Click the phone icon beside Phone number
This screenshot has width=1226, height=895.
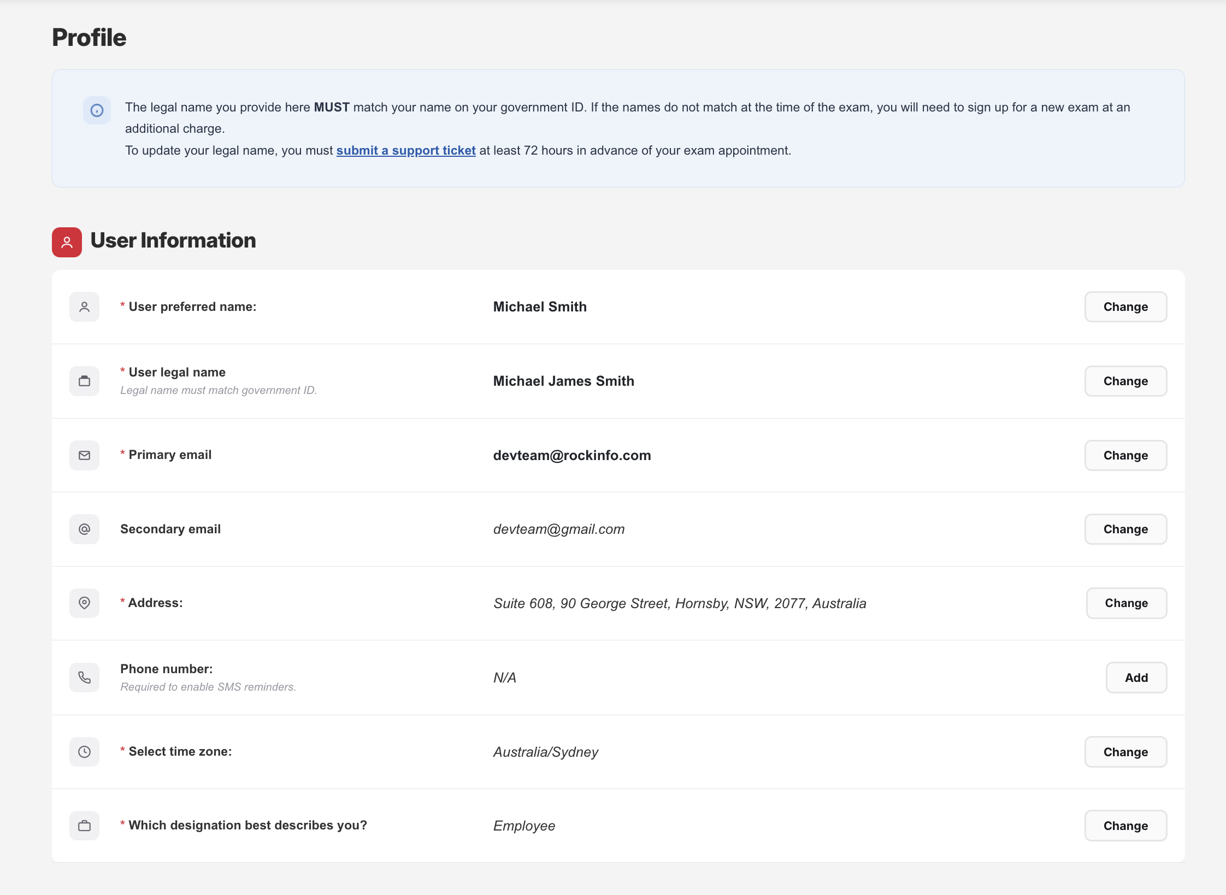(84, 678)
